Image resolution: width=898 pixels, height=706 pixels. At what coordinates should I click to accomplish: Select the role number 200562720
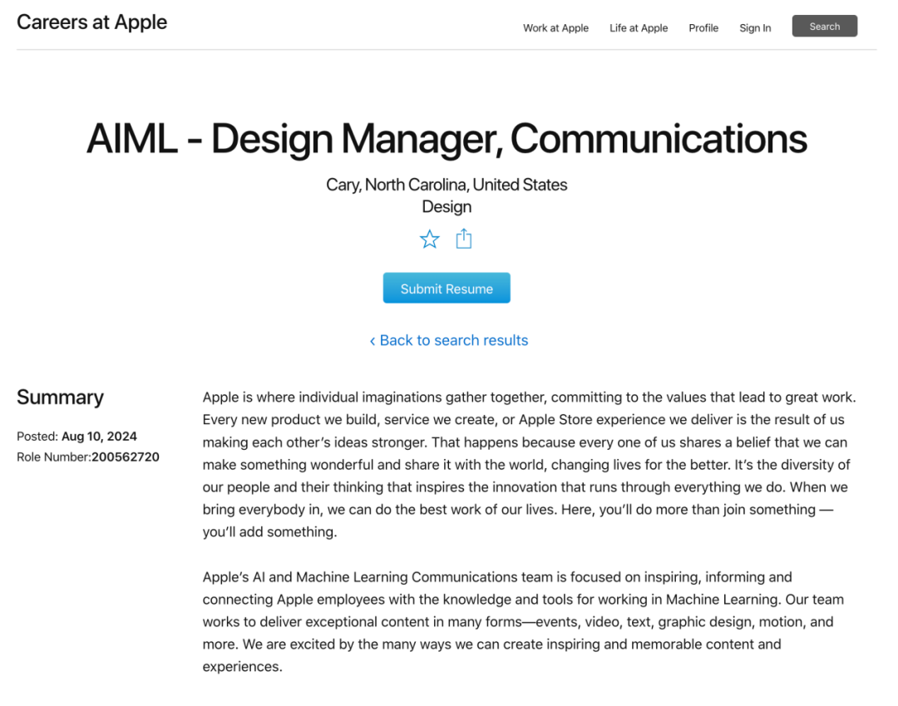pyautogui.click(x=126, y=457)
